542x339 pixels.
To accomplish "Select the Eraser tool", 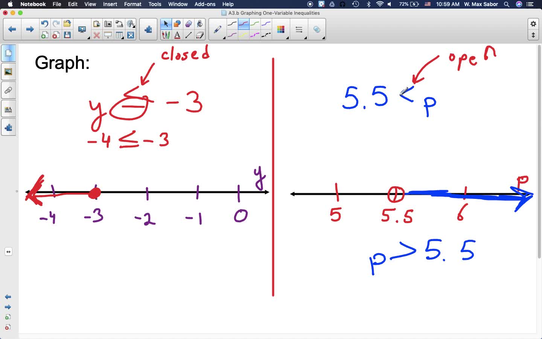I will (x=199, y=35).
